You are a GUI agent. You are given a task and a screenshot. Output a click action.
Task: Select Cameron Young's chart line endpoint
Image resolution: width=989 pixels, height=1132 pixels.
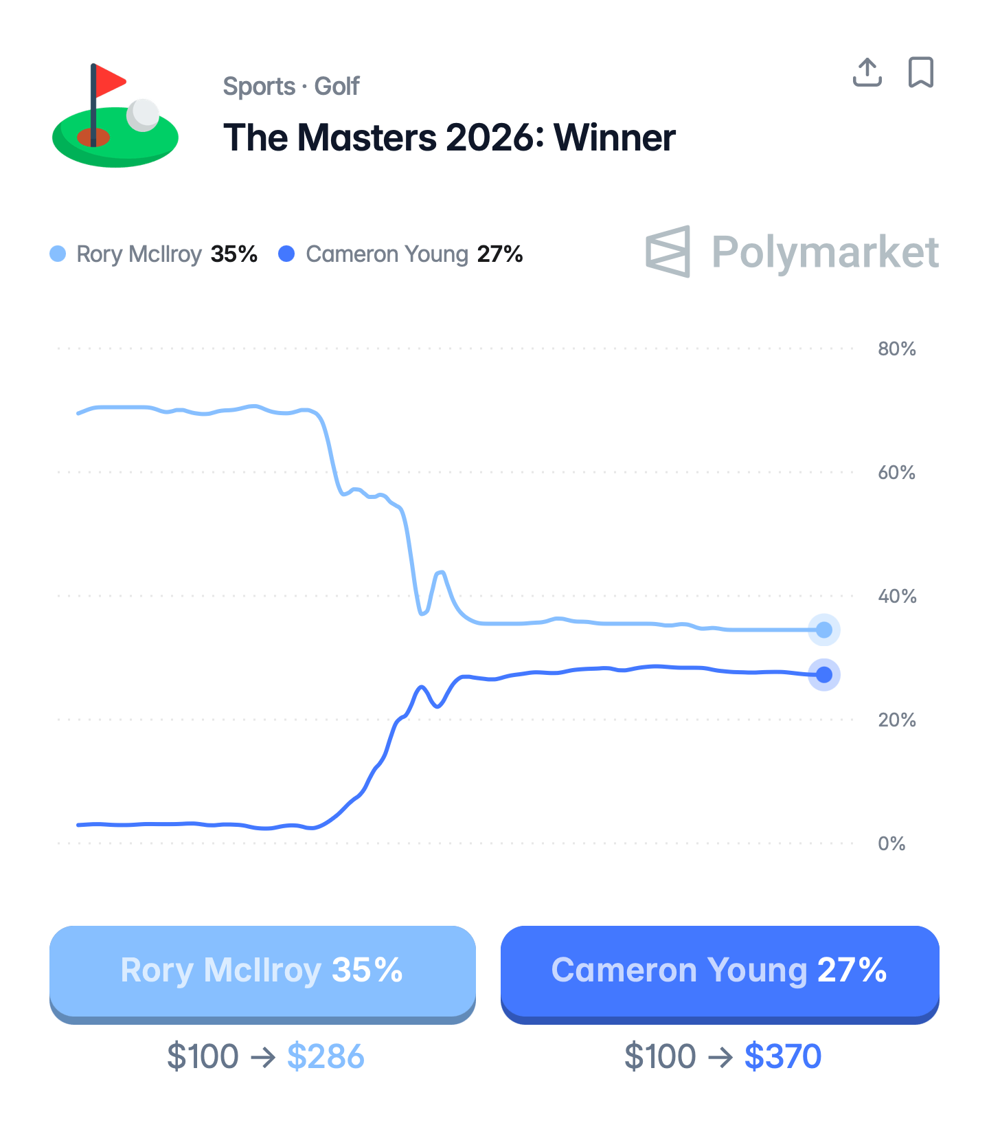[823, 675]
